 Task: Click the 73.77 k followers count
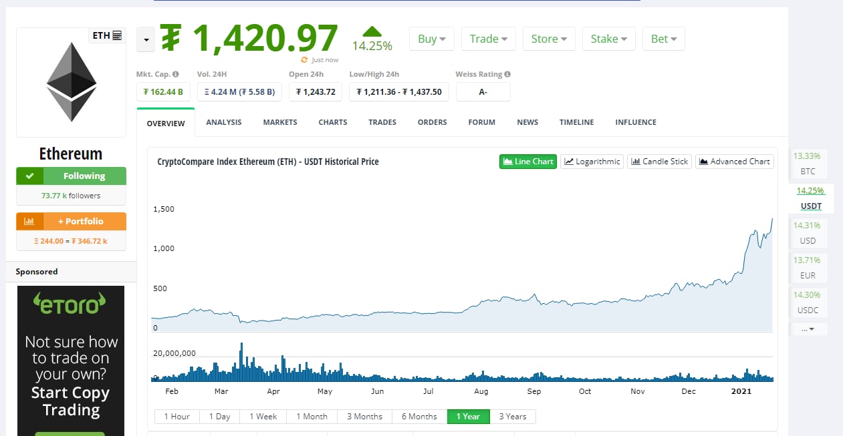click(x=71, y=196)
